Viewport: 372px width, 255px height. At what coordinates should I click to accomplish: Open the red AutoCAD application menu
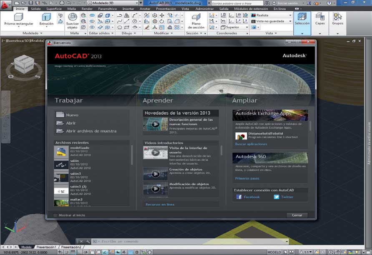point(5,5)
